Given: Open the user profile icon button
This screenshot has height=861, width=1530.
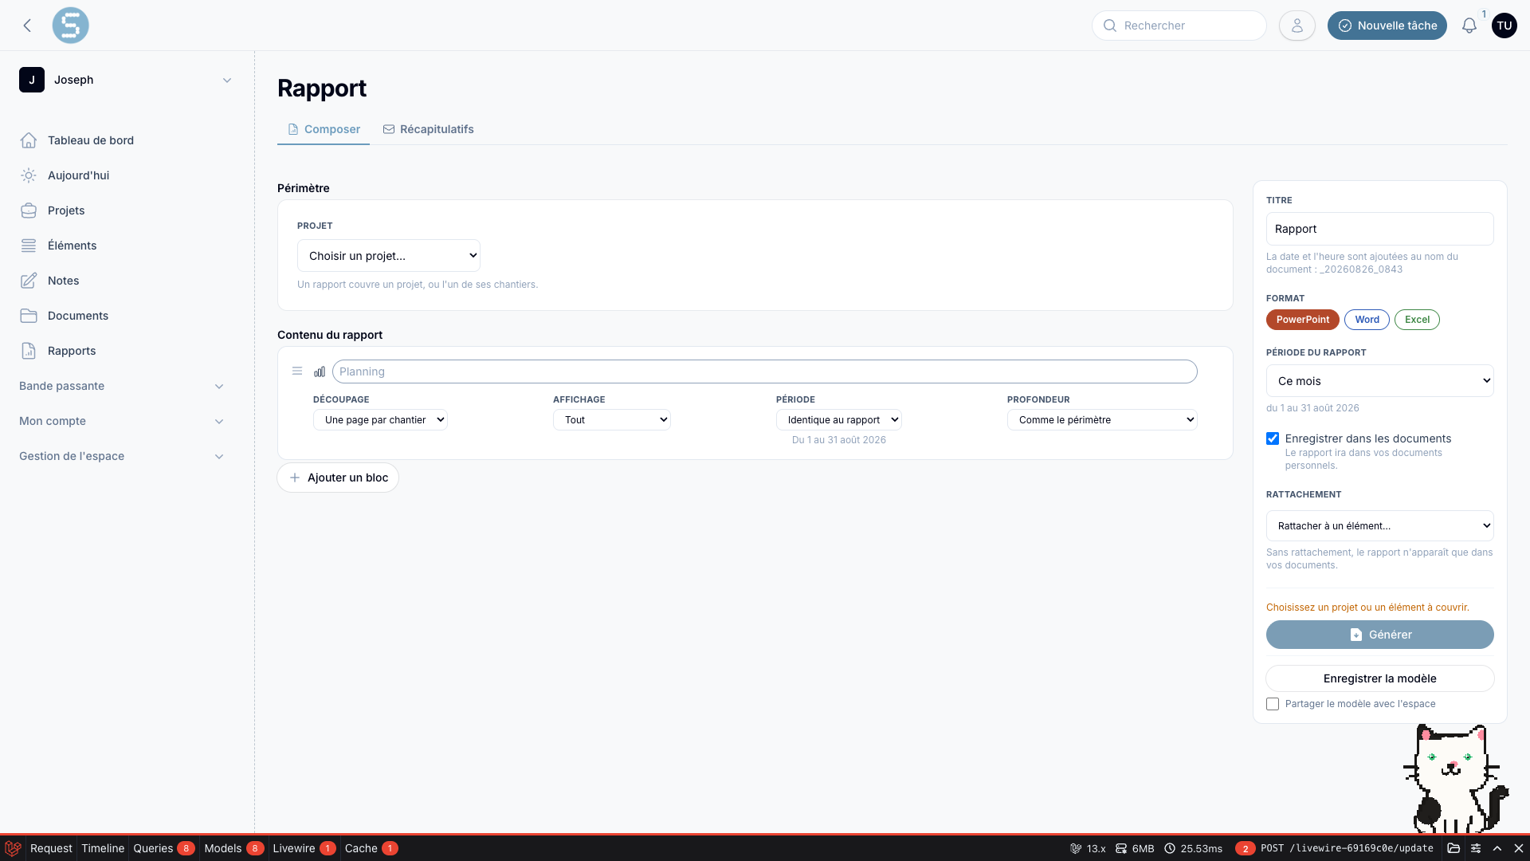Looking at the screenshot, I should (x=1297, y=26).
